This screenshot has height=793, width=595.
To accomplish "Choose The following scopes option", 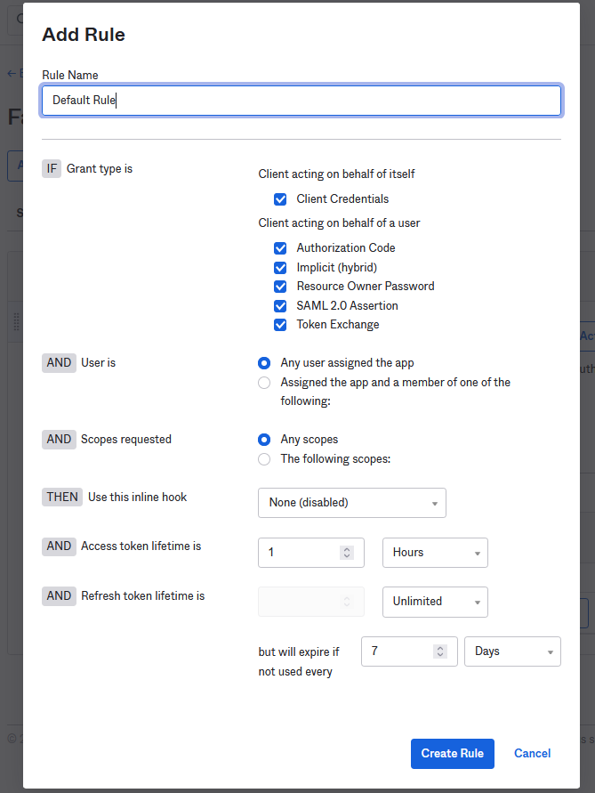I will (264, 459).
